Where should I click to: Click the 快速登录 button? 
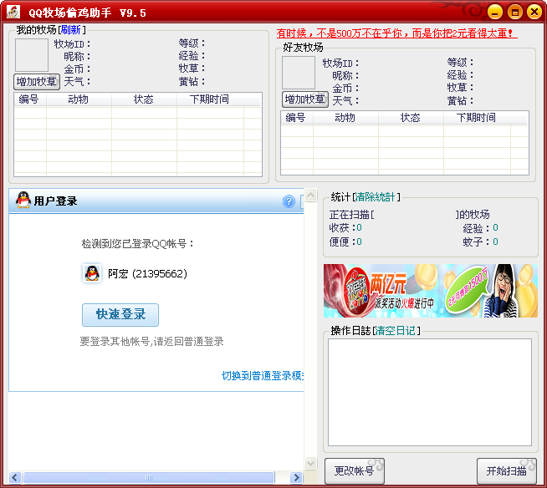tap(120, 315)
